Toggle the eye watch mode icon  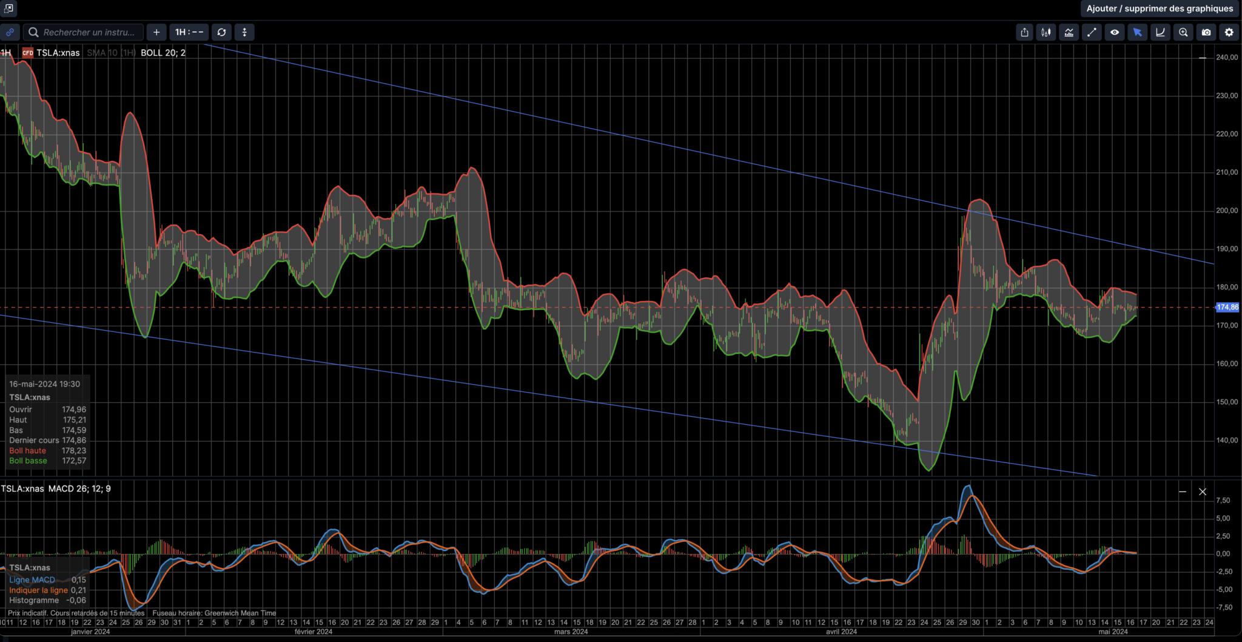coord(1115,32)
